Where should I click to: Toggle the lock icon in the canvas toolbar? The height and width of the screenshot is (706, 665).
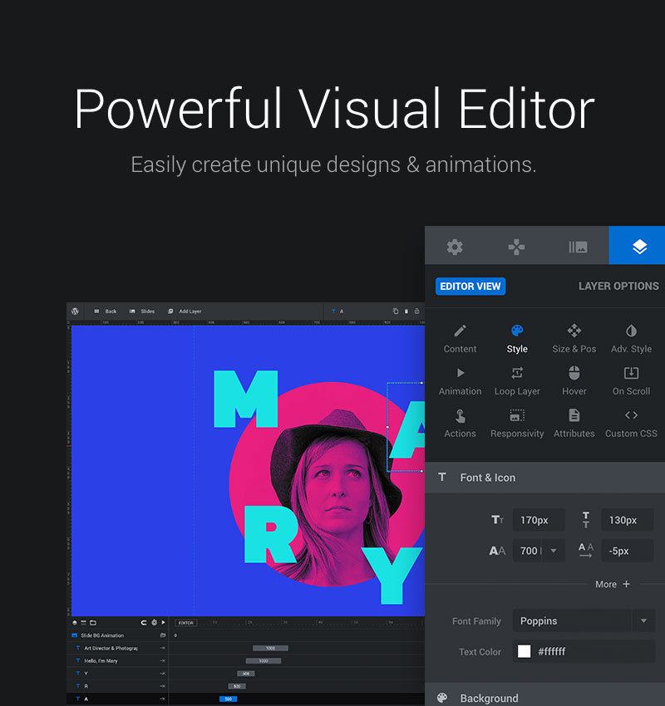(x=416, y=311)
